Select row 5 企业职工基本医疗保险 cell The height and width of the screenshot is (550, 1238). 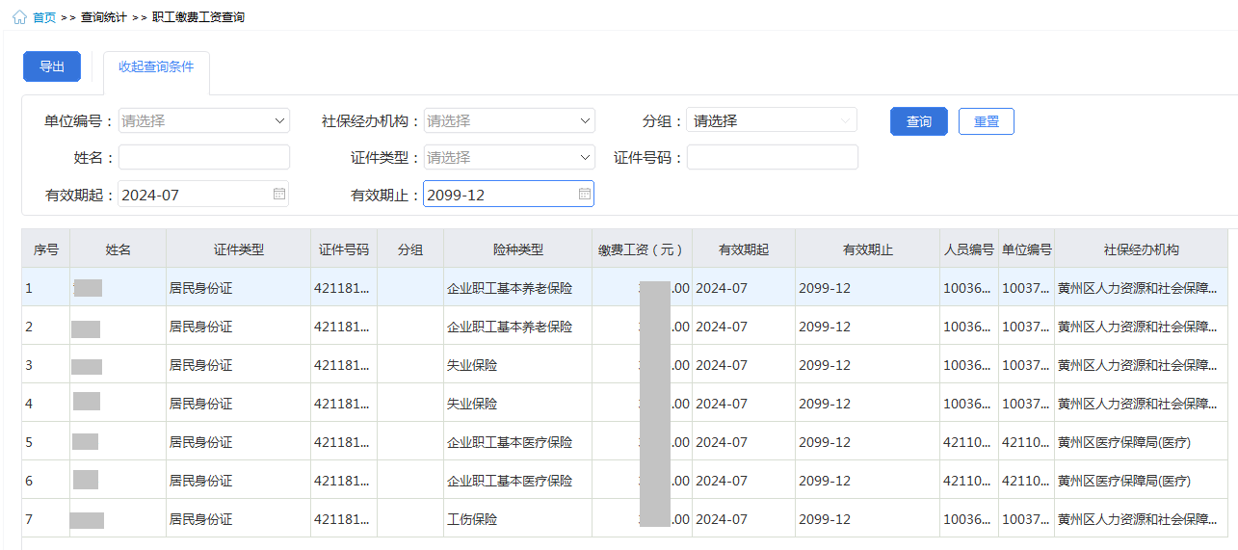tap(518, 442)
